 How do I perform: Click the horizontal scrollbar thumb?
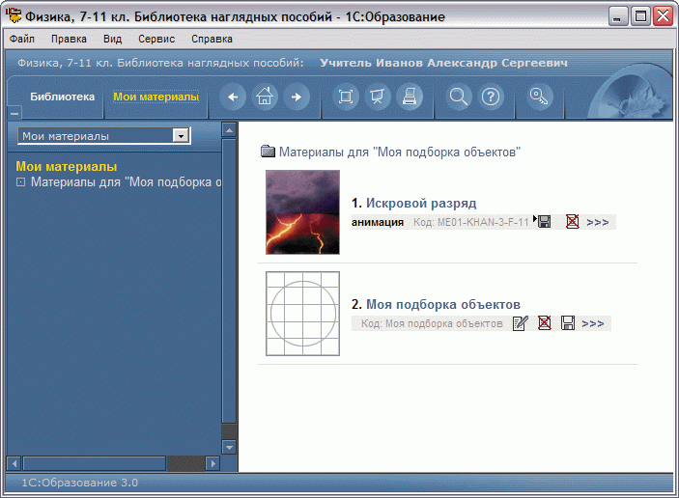tap(95, 464)
